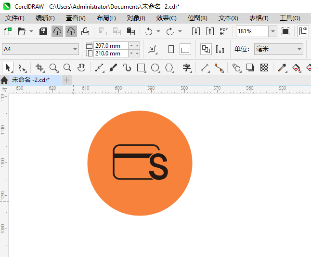
Task: Click the Publish to PDF icon
Action: [x=223, y=31]
